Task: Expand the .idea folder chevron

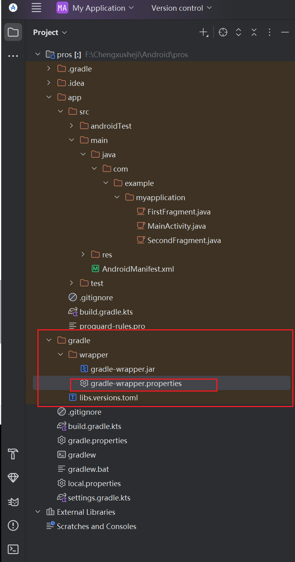Action: pyautogui.click(x=49, y=83)
